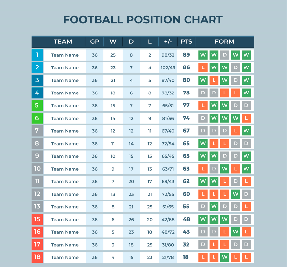Select the gray rank 10 position badge
The height and width of the screenshot is (267, 287).
[x=37, y=169]
